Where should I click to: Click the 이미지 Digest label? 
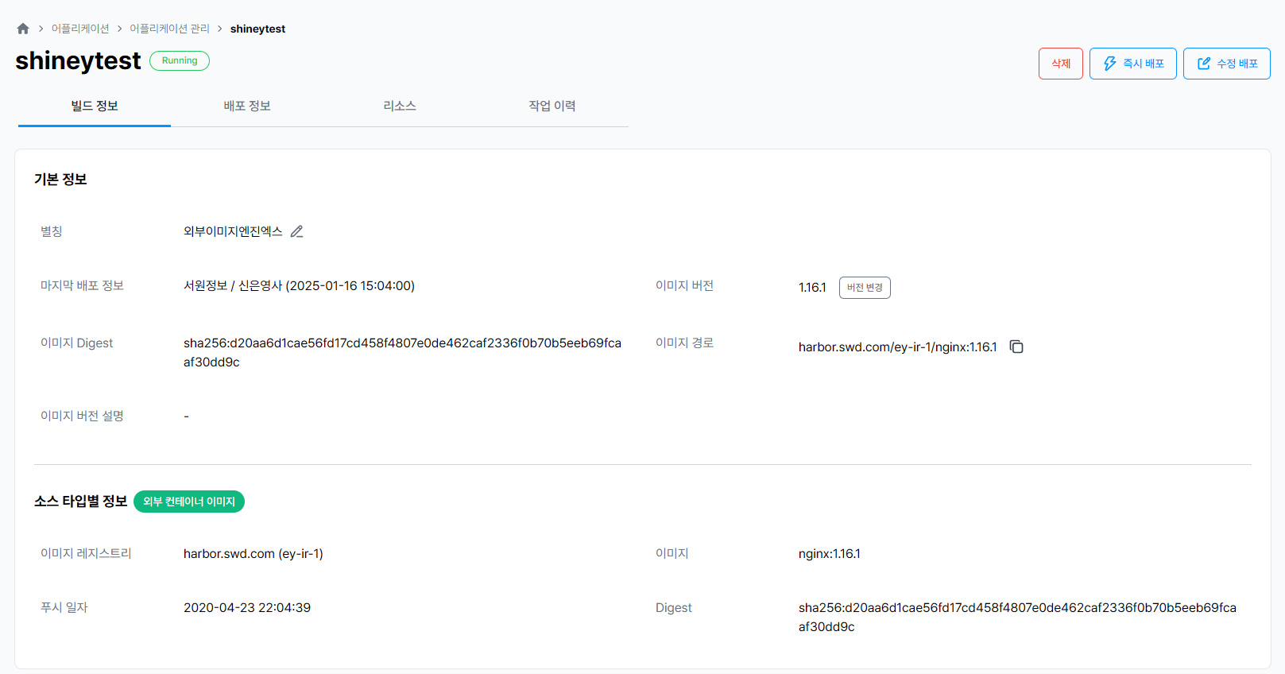click(76, 343)
